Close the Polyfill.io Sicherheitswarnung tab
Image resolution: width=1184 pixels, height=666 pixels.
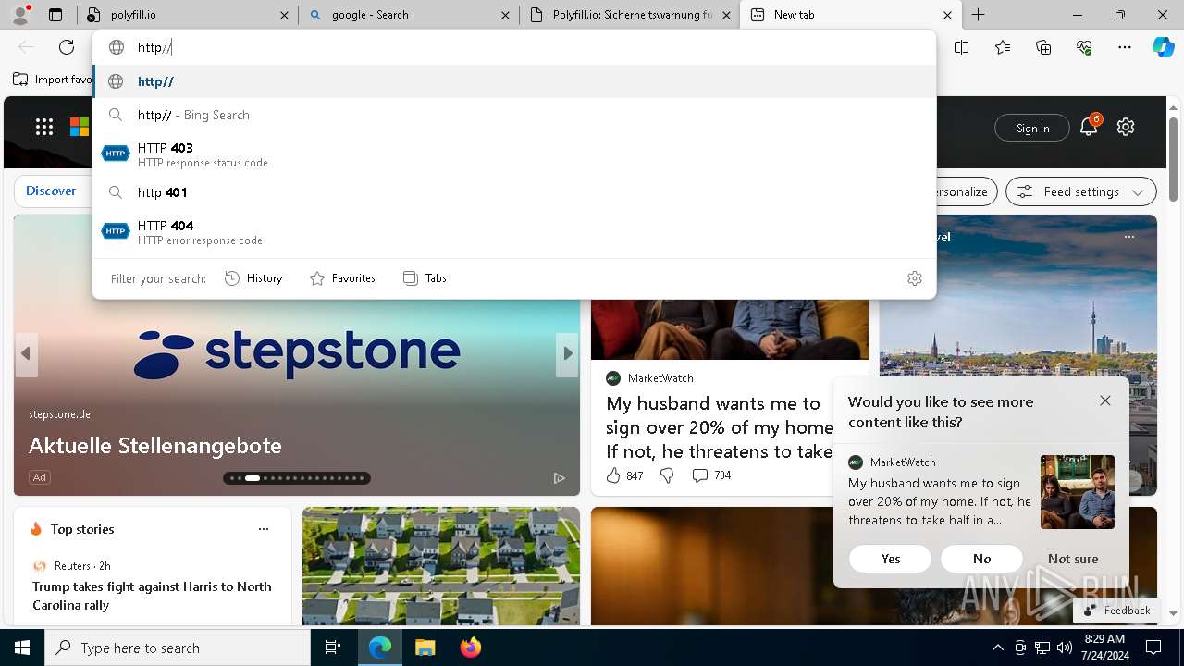click(x=726, y=15)
